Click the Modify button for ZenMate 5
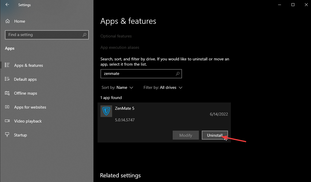 coord(185,135)
